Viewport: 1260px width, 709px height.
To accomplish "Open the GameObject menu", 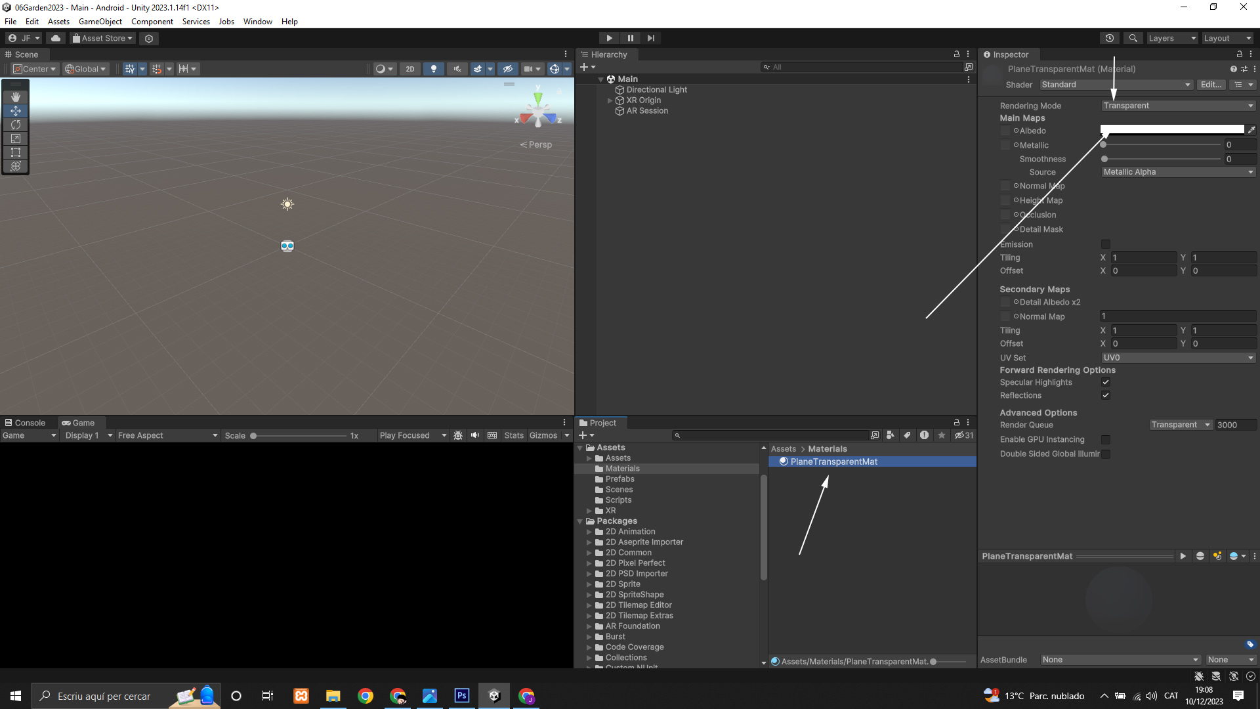I will [x=100, y=22].
